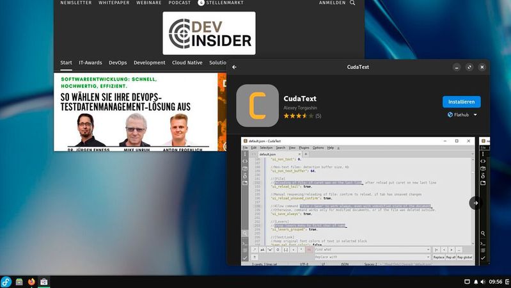Select the IT-Awards navigation tab
Screen dimensions: 511x288
tap(90, 63)
